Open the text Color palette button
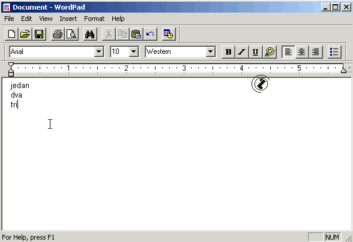This screenshot has width=353, height=242. tap(270, 52)
